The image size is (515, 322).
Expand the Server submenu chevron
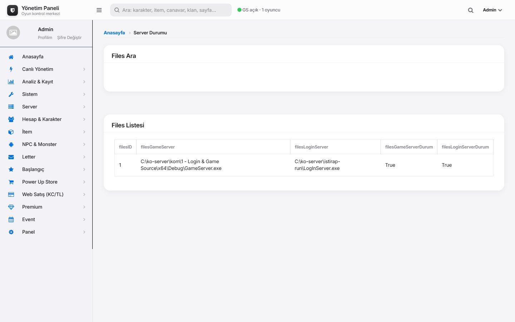point(84,107)
